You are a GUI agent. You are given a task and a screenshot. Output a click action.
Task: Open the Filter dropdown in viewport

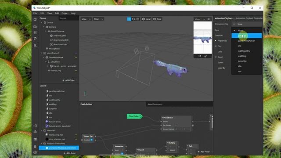tap(98, 19)
